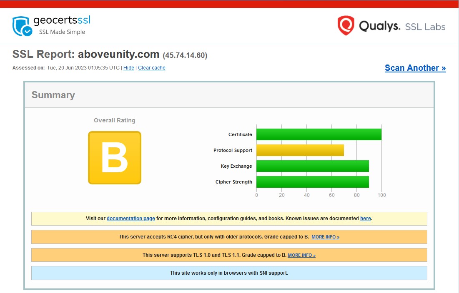
Task: Open MORE INFO for RC4 cipher warning
Action: coord(325,237)
